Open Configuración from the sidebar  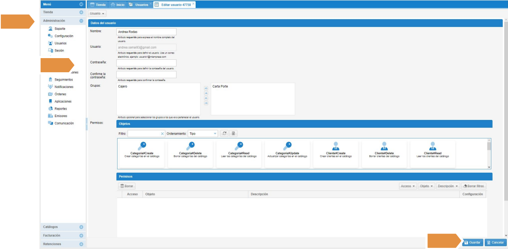pos(64,36)
